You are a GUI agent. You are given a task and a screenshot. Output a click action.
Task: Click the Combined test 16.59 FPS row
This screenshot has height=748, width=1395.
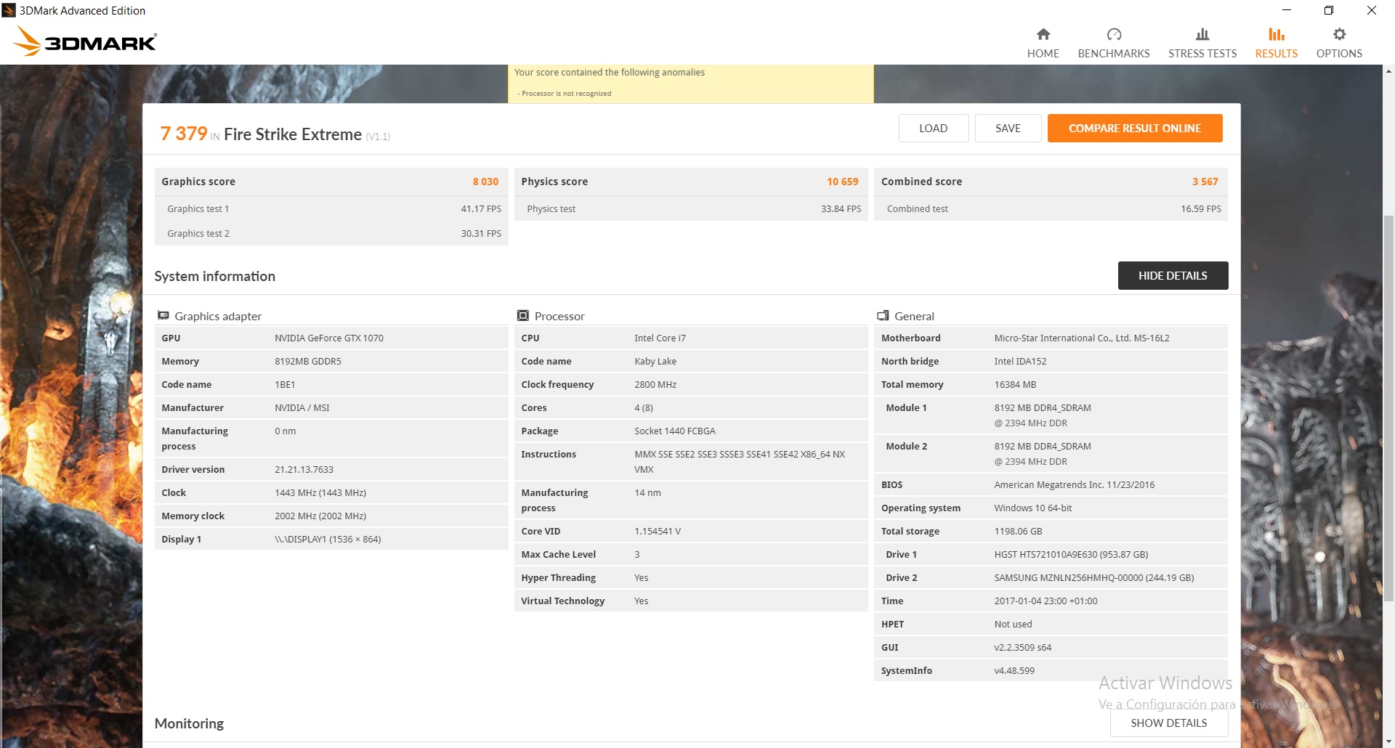coord(1051,208)
